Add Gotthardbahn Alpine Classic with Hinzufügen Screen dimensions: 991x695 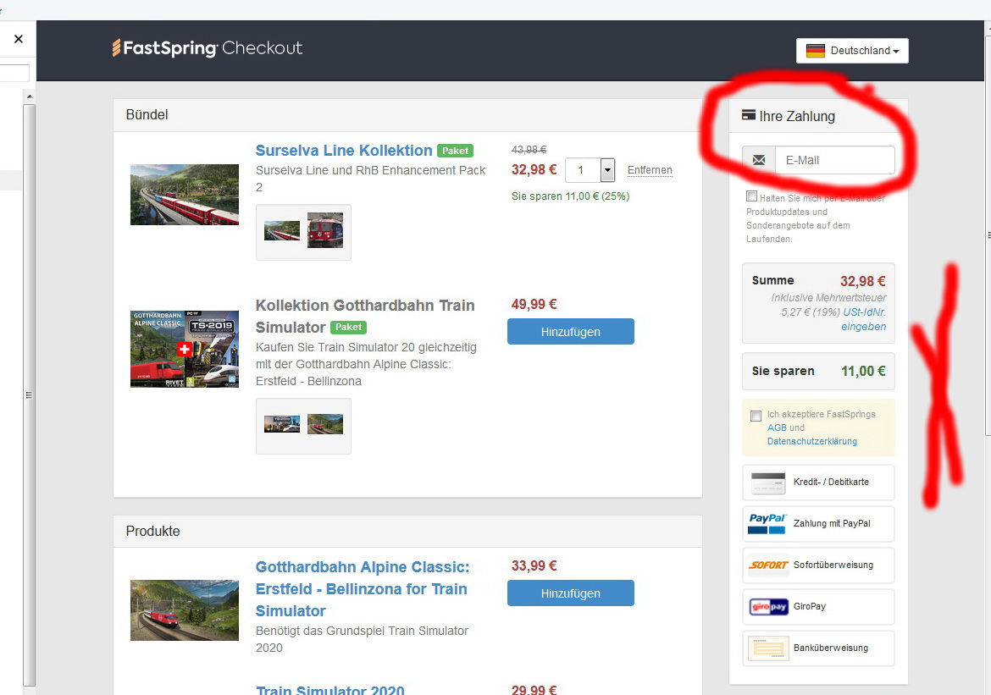pos(570,593)
